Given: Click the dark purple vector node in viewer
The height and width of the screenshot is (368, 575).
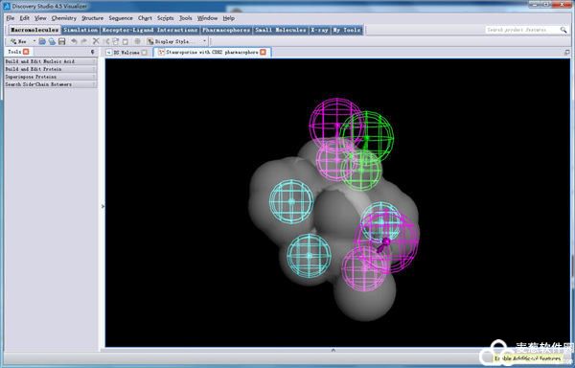Looking at the screenshot, I should click(386, 241).
